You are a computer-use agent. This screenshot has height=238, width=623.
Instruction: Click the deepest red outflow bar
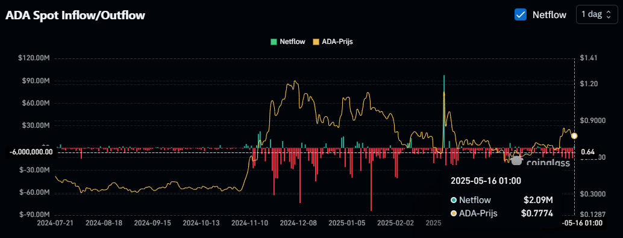tap(371, 179)
